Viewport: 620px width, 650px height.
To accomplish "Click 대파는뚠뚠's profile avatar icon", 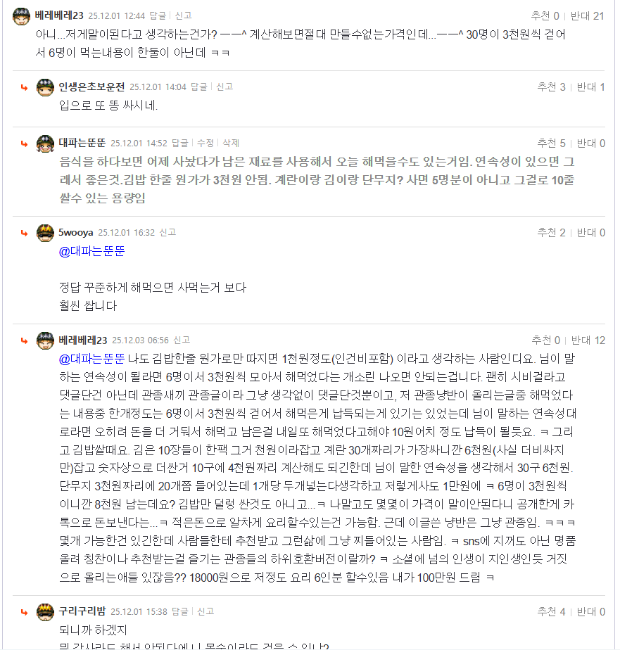I will click(x=45, y=144).
